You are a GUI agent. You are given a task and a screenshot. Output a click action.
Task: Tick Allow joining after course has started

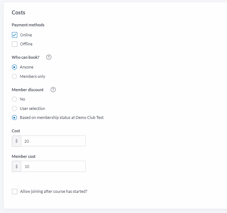[14, 191]
